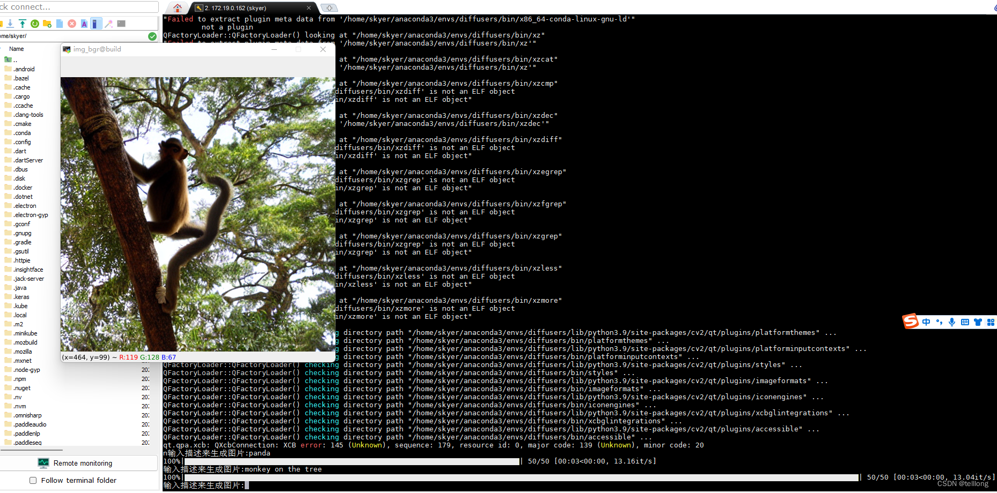997x493 pixels.
Task: Enable the Follow terminal folder checkbox
Action: click(x=33, y=480)
